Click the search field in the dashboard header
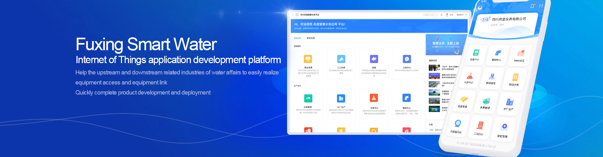Screen dimensions: 603x157 (x=430, y=15)
